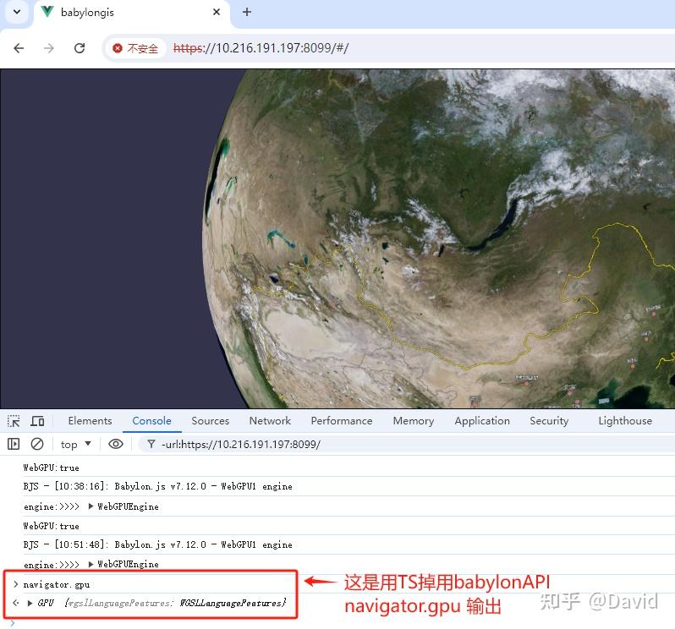Click the filter funnel icon
The width and height of the screenshot is (675, 629).
151,444
